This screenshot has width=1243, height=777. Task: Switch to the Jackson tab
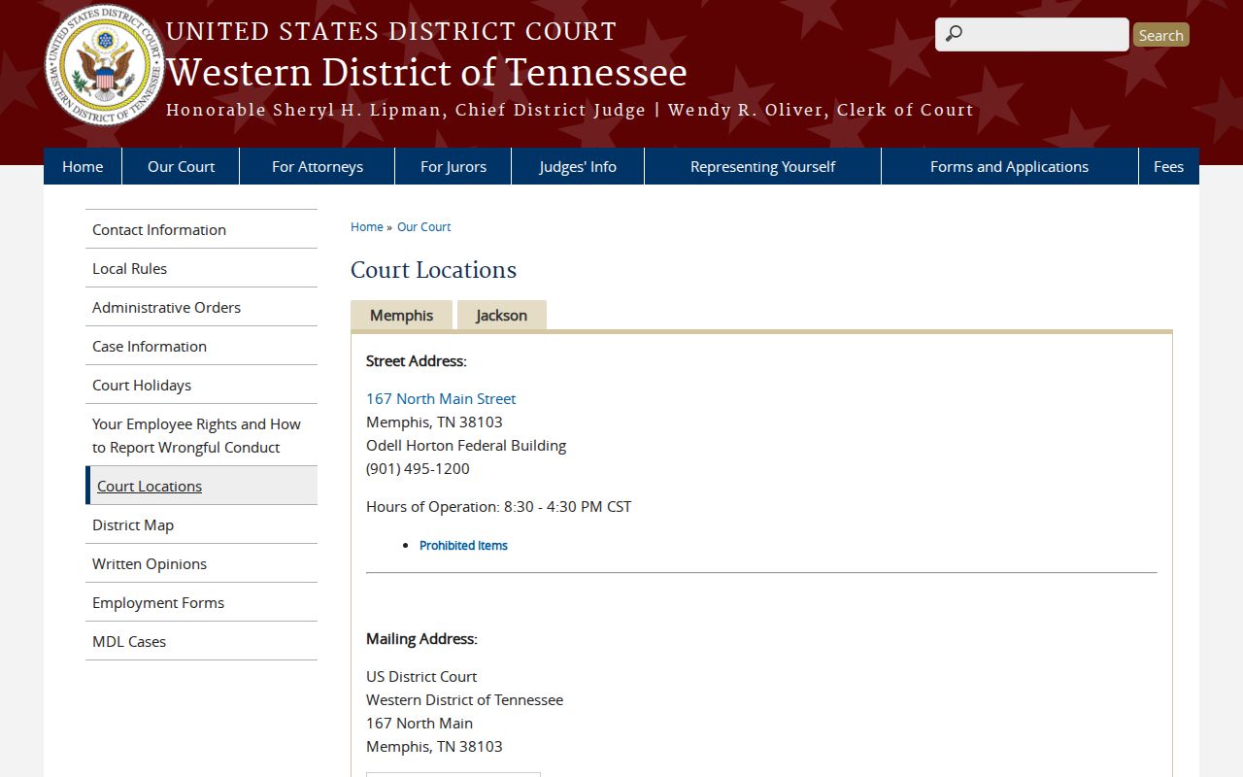point(501,315)
